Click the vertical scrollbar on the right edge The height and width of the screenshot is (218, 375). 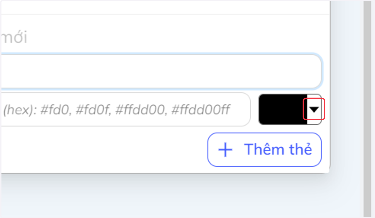[x=367, y=109]
